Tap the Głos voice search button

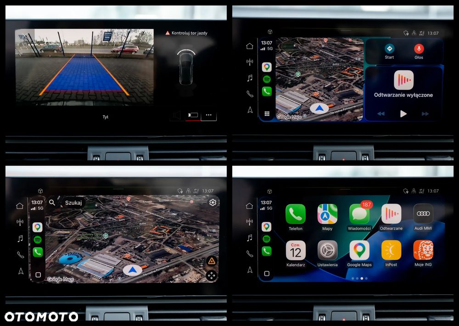pyautogui.click(x=419, y=51)
